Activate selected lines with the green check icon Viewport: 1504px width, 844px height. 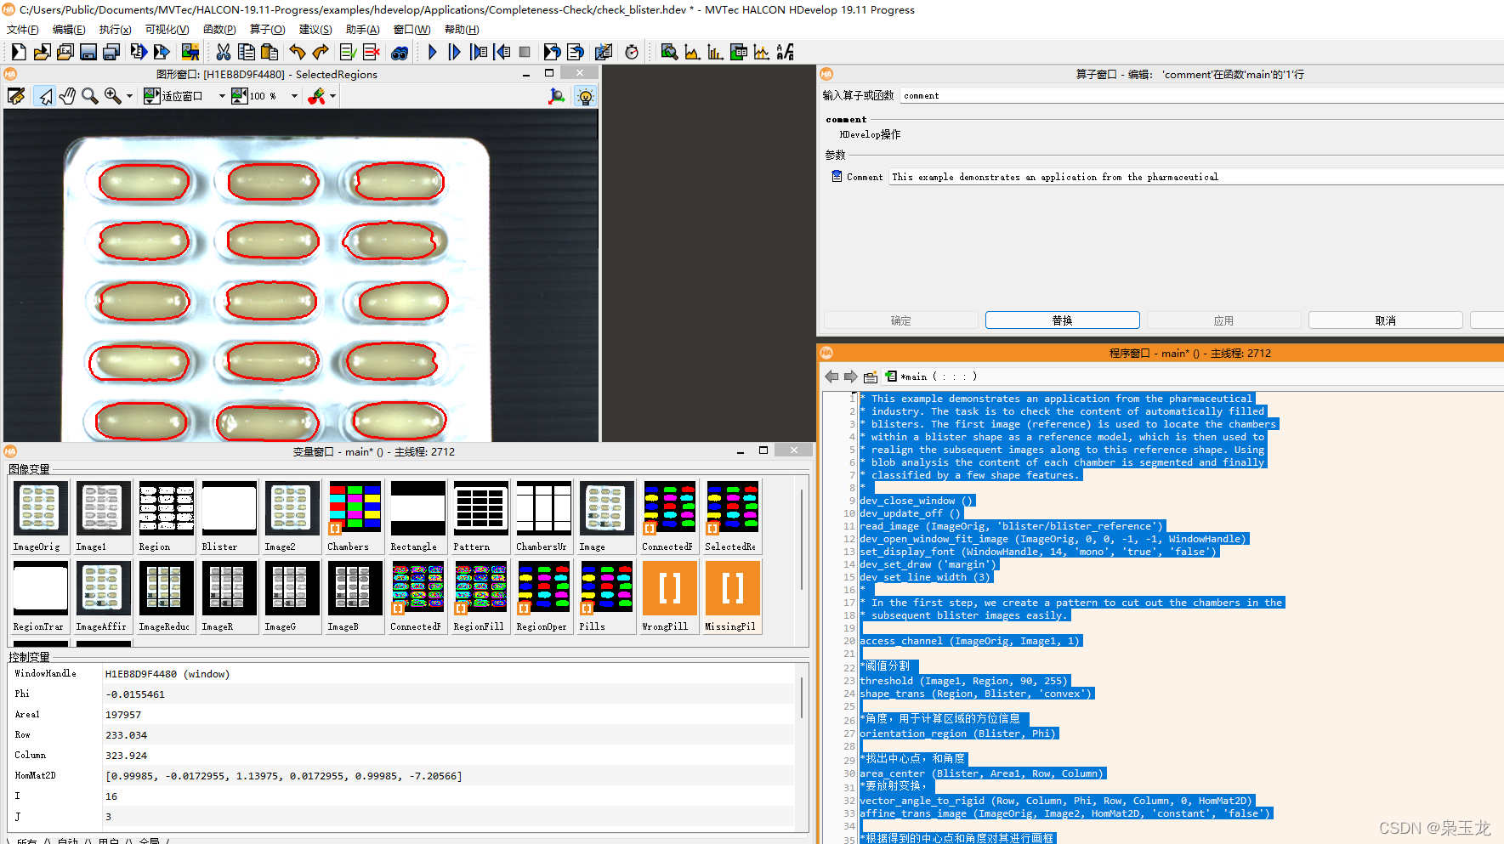tap(349, 52)
